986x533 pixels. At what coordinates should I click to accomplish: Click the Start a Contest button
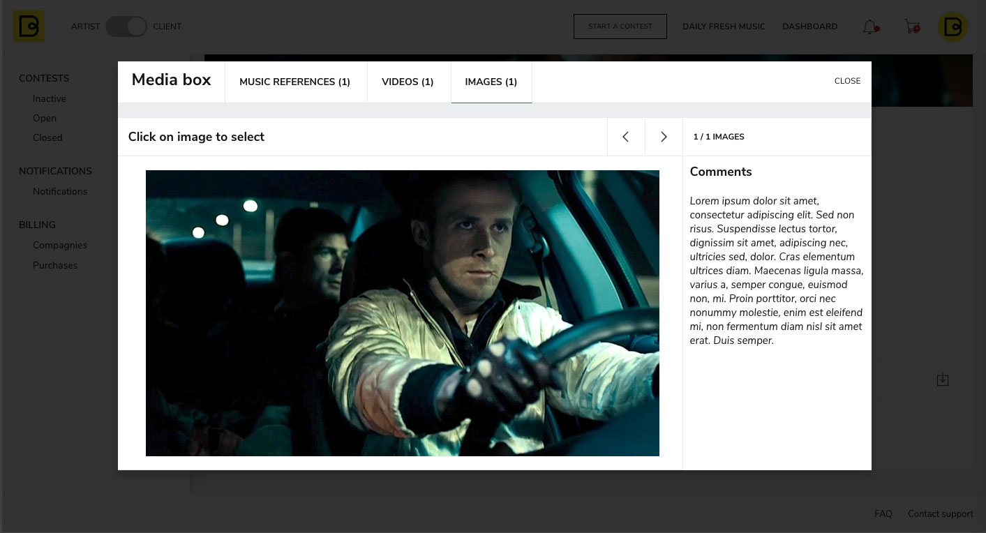[x=620, y=27]
